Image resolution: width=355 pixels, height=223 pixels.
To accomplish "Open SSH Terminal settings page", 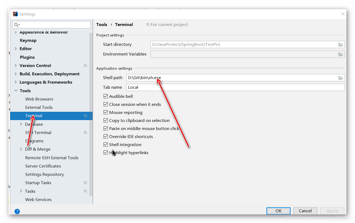I will click(38, 132).
